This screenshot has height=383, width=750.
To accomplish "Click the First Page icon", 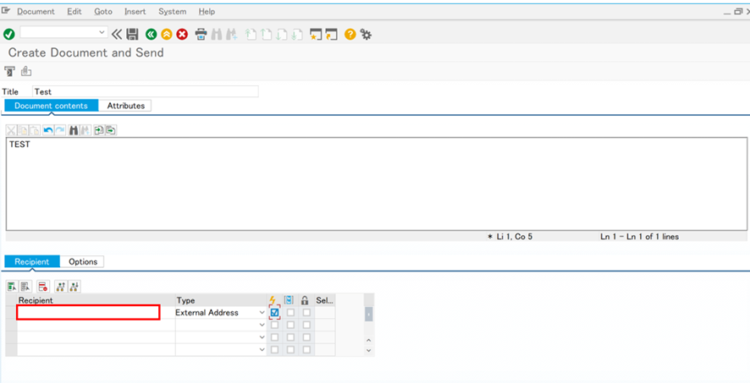I will [x=251, y=34].
